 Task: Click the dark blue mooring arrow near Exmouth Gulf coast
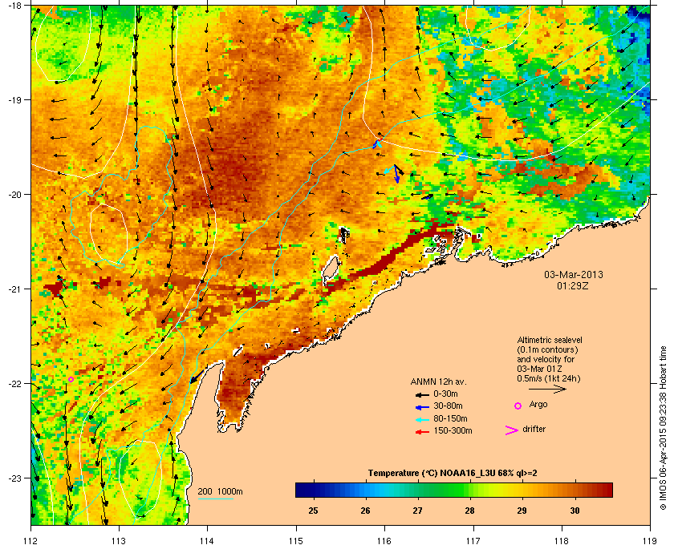pos(197,376)
